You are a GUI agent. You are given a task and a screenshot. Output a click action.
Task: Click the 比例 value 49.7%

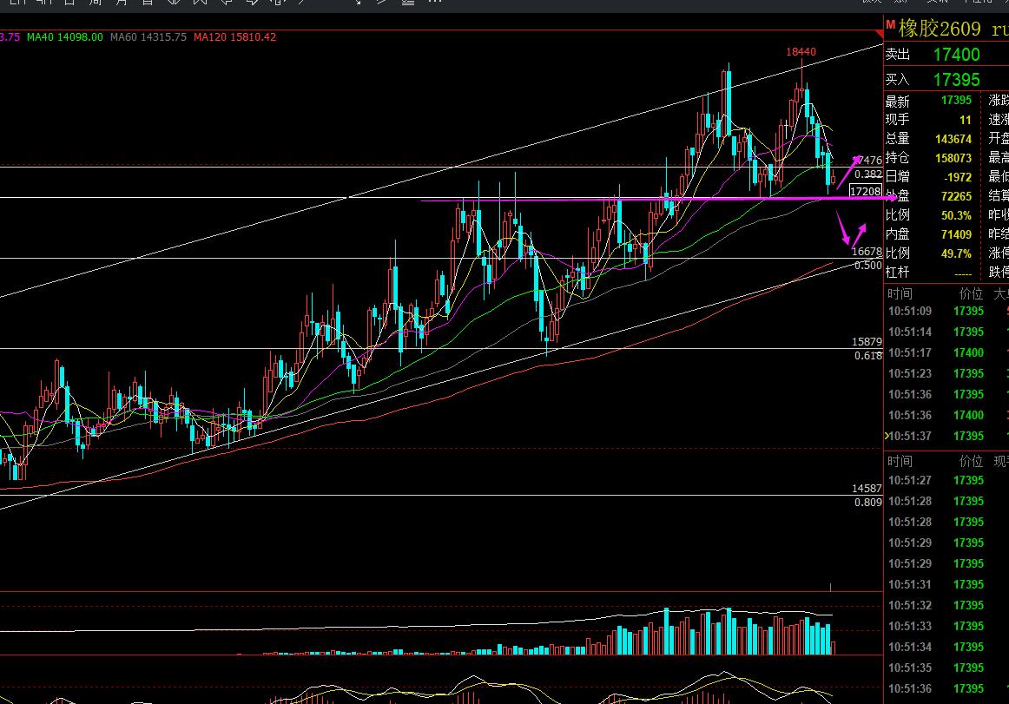tap(956, 253)
